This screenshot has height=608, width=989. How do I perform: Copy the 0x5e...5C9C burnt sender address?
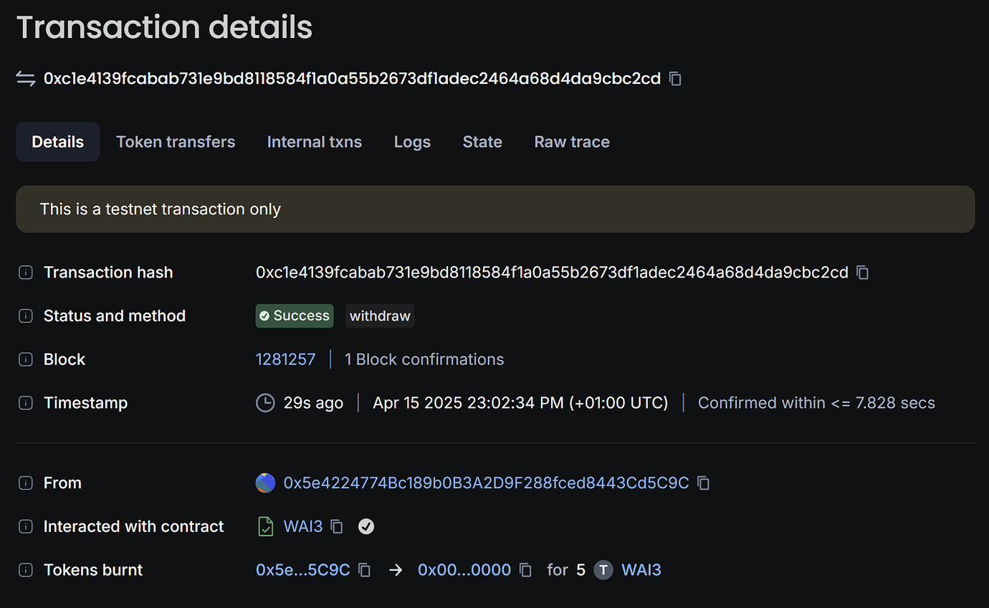coord(364,570)
